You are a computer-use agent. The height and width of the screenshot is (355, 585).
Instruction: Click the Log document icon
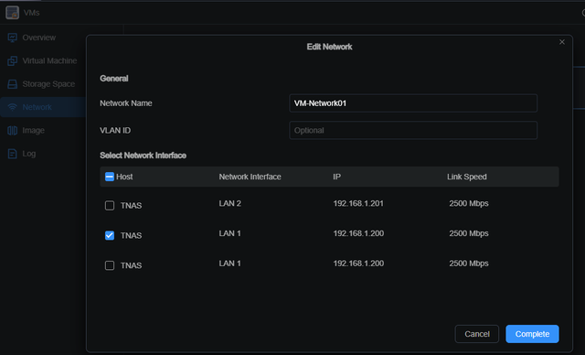[12, 154]
